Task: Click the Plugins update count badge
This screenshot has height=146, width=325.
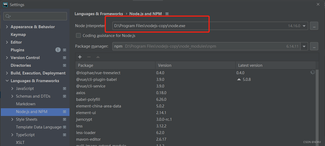Action: [58, 50]
